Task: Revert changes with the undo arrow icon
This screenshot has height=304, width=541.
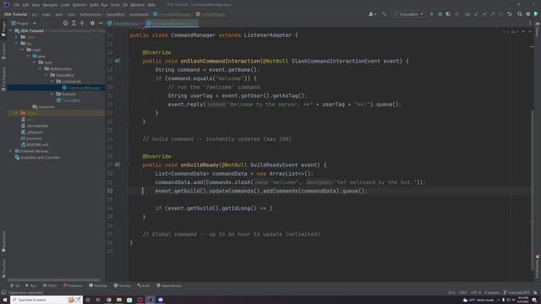Action: [x=510, y=14]
